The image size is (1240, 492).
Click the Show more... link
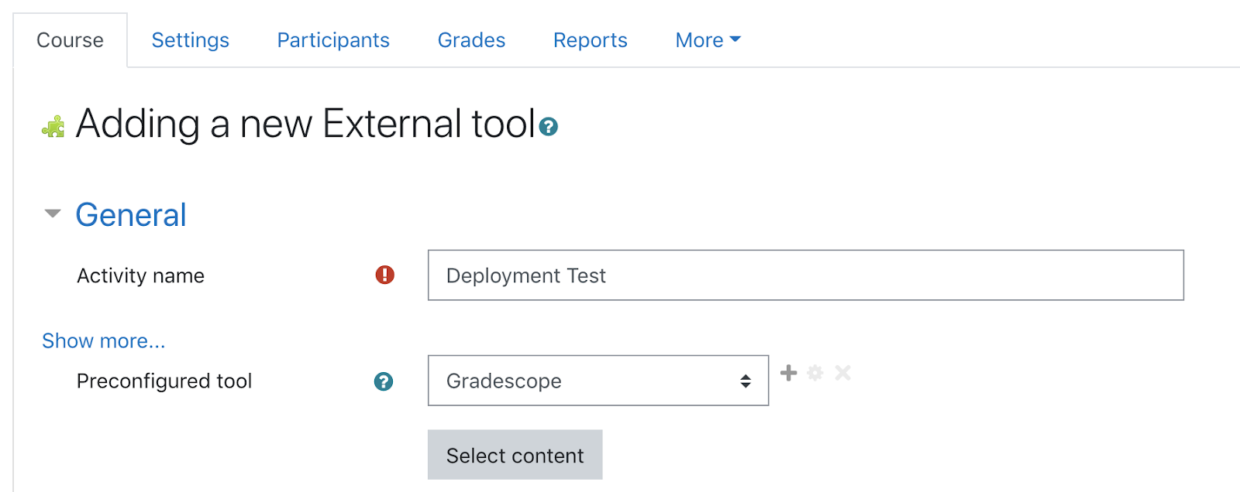coord(104,341)
